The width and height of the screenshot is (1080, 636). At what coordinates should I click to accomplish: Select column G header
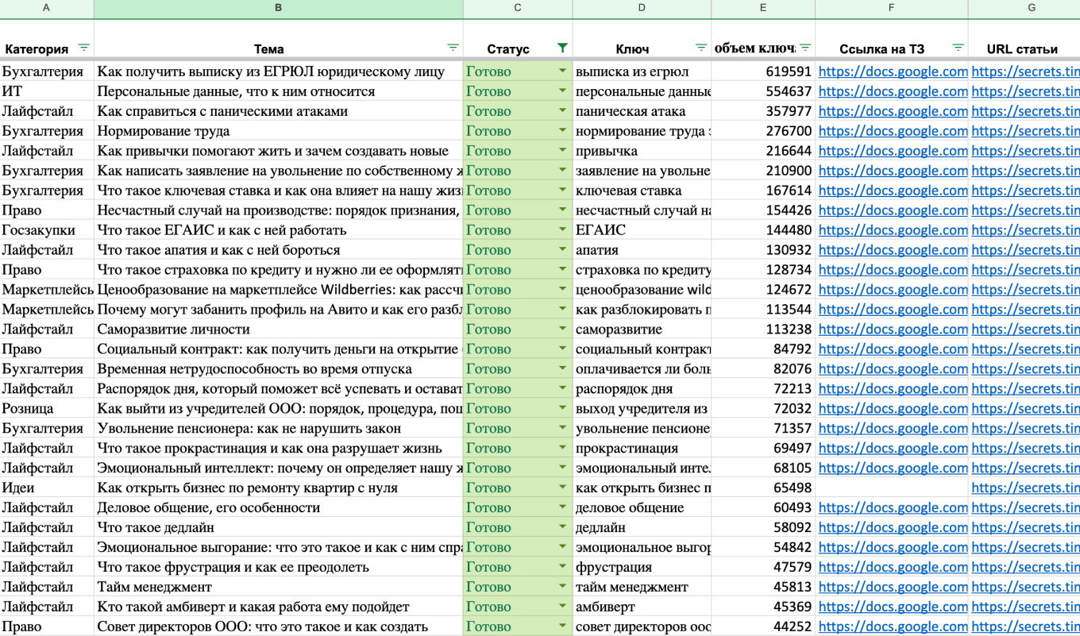point(1031,8)
